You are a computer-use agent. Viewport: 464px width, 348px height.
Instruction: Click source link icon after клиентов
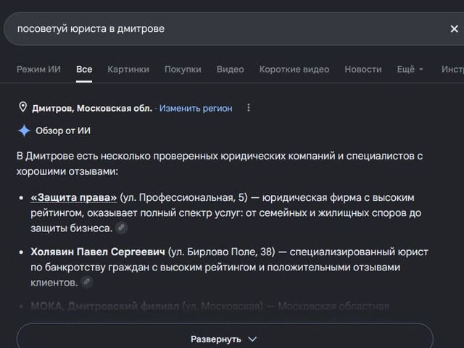(87, 282)
